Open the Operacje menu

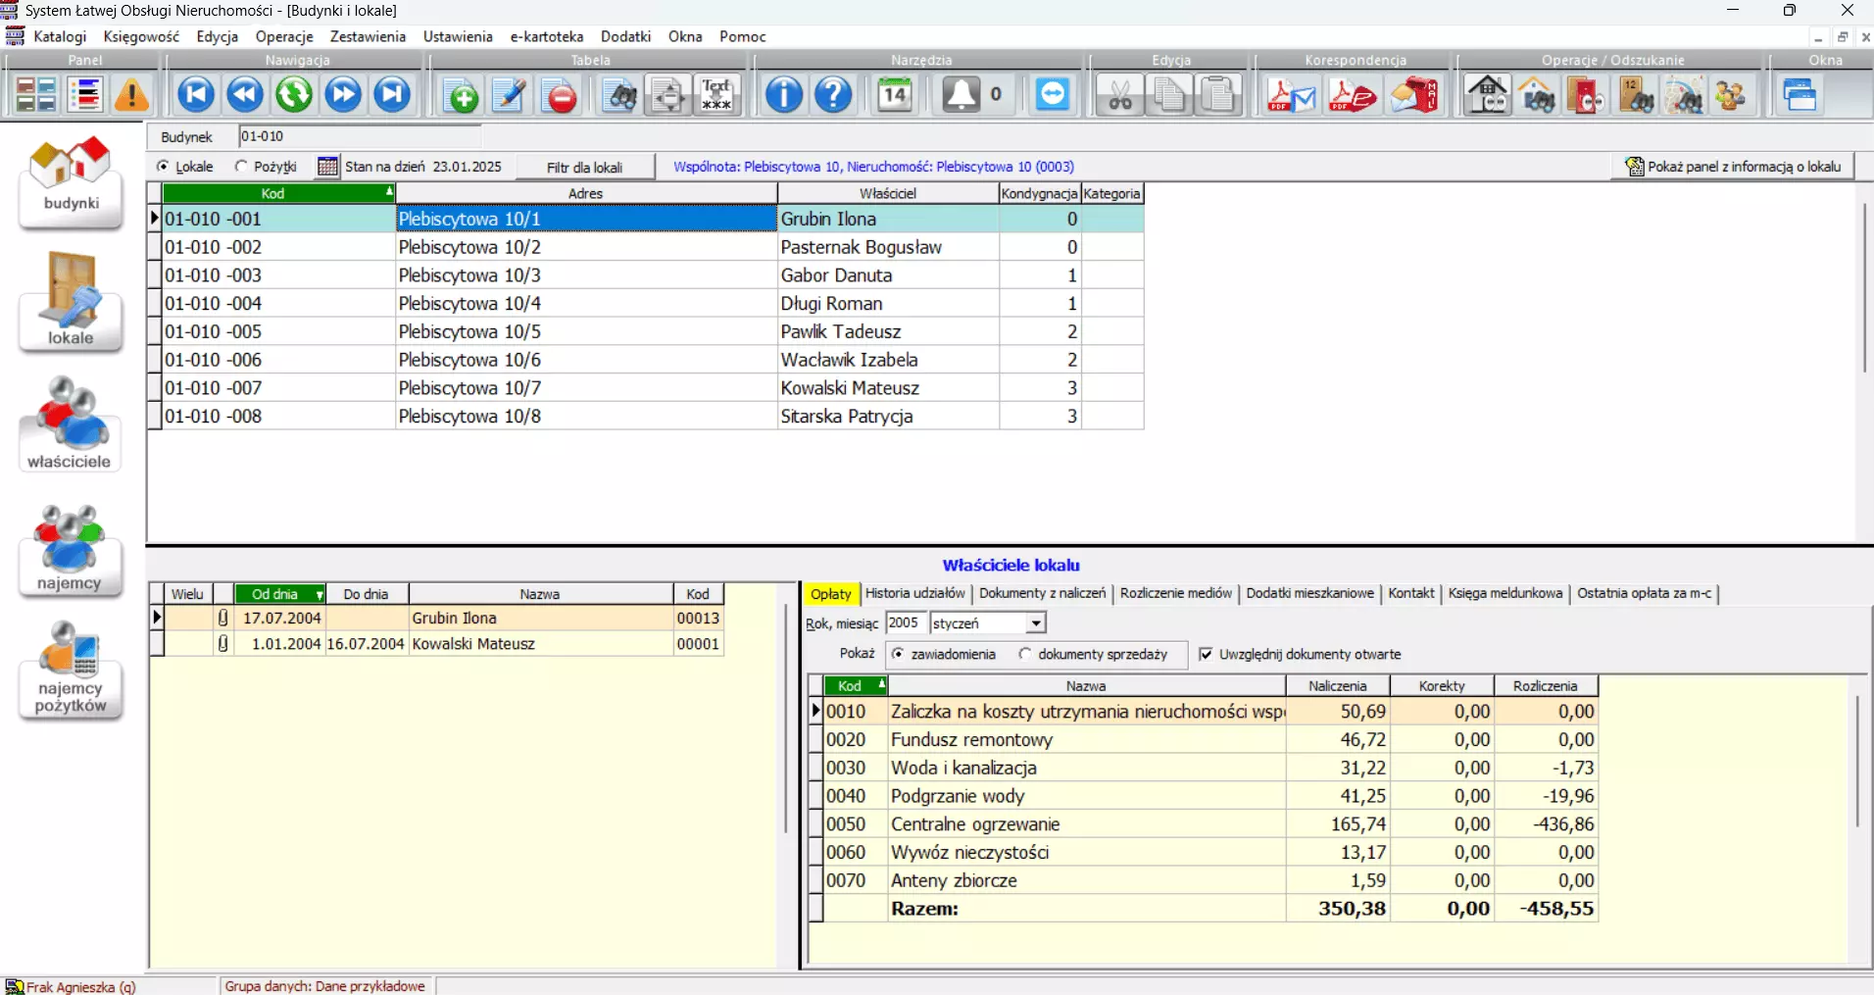[x=284, y=36]
